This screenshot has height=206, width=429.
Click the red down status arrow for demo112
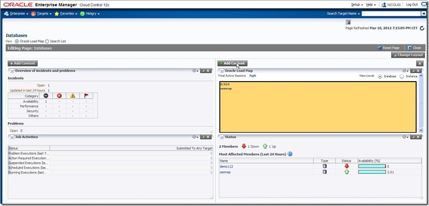tap(347, 166)
